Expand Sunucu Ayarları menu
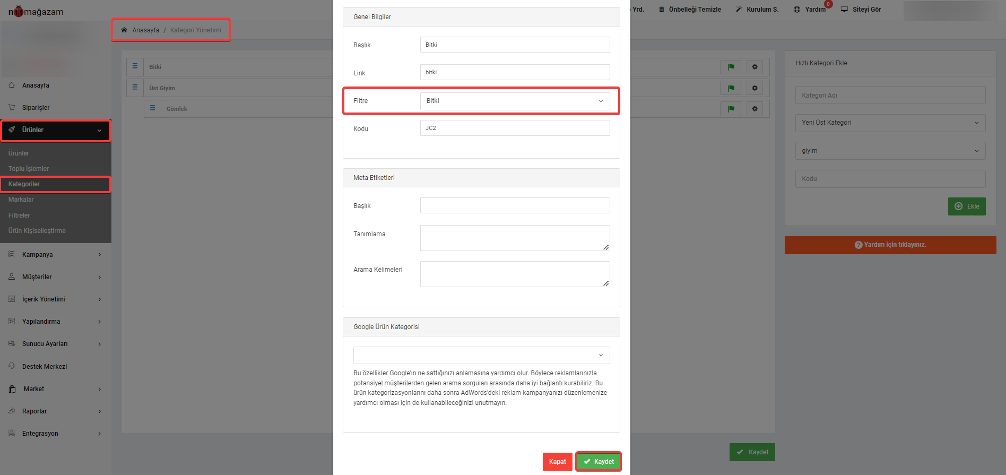The height and width of the screenshot is (475, 1006). pyautogui.click(x=56, y=344)
